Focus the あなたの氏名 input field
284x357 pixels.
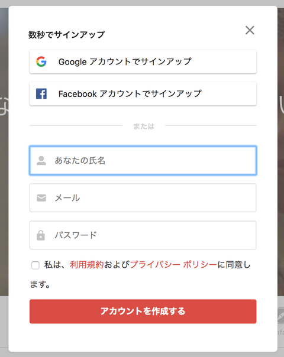(x=143, y=161)
